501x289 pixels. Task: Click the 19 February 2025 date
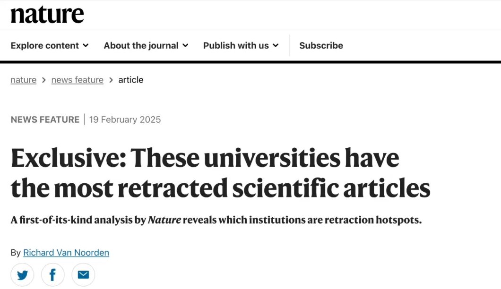(x=125, y=119)
